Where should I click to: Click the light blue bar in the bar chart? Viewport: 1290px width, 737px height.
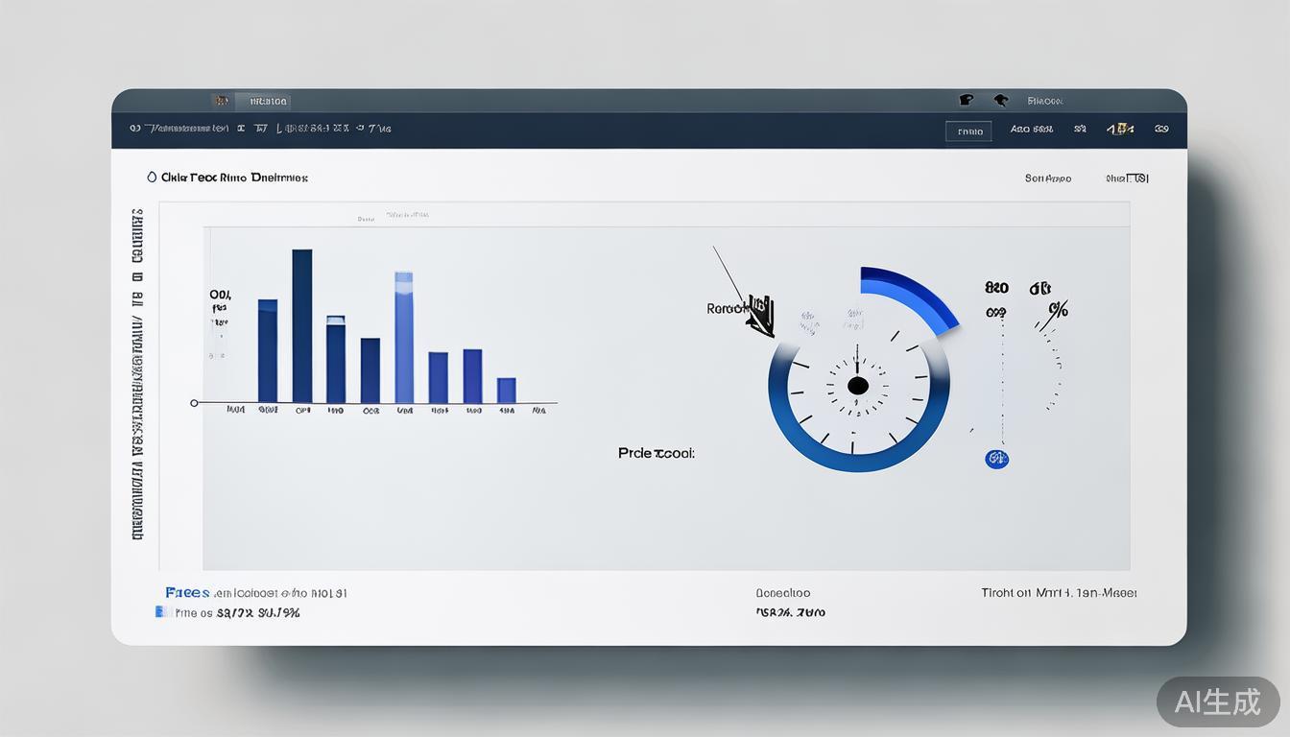click(x=404, y=337)
